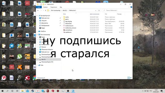
Task: Select Documents (Документы) under Quick access
Action: [x=45, y=23]
